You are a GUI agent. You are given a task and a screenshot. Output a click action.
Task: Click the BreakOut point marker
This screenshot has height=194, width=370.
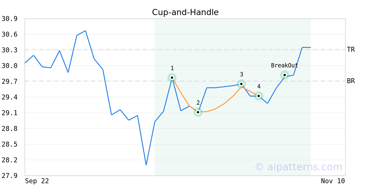point(285,75)
